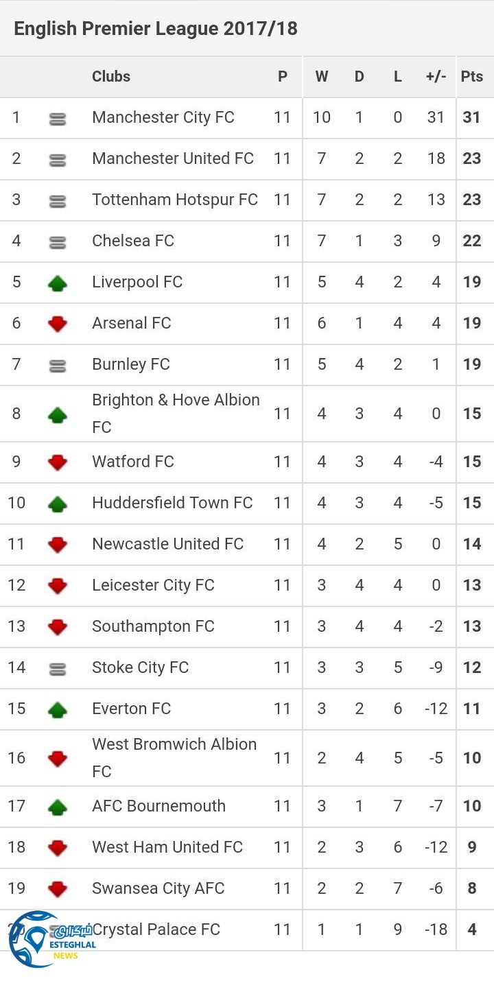494x983 pixels.
Task: Click Stoke City unchanged position icon
Action: (58, 668)
